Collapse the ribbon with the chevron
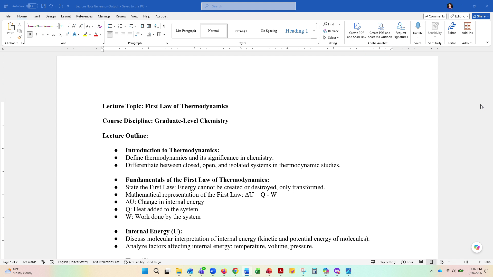Viewport: 493px width, 277px height. (487, 42)
